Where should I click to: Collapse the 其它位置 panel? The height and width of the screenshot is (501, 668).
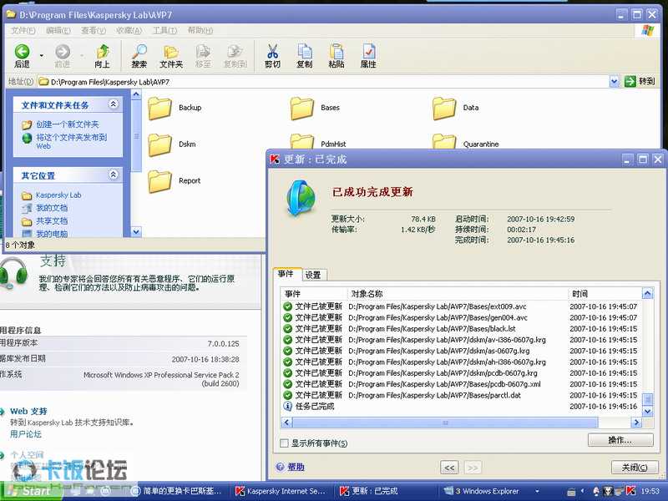pyautogui.click(x=114, y=175)
